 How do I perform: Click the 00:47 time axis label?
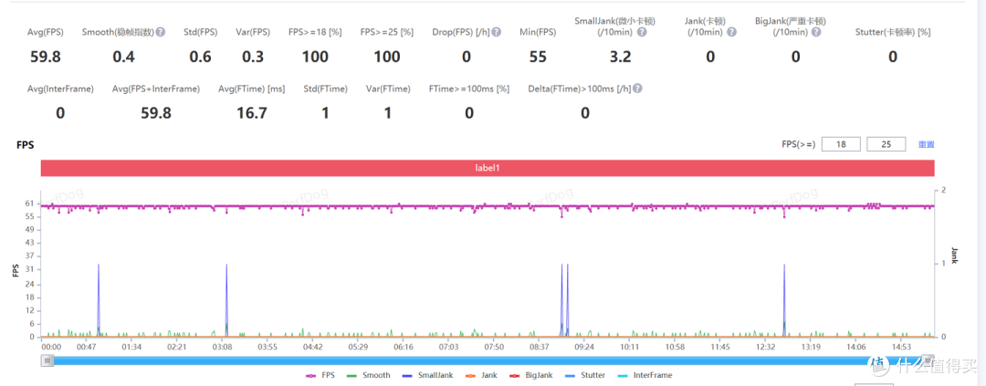[x=87, y=347]
